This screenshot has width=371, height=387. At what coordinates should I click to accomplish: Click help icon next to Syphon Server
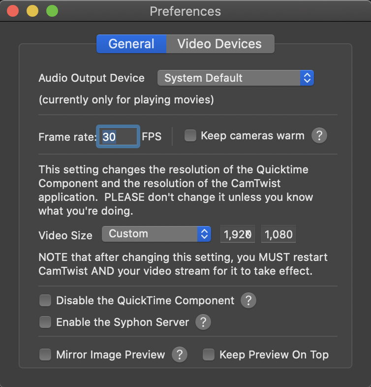tap(203, 322)
